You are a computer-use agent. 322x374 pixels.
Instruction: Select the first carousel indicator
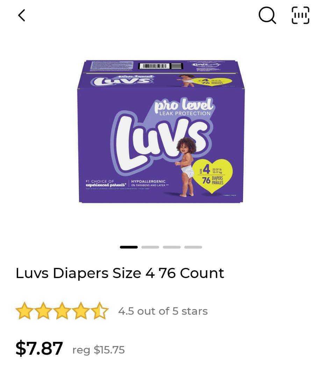point(129,247)
